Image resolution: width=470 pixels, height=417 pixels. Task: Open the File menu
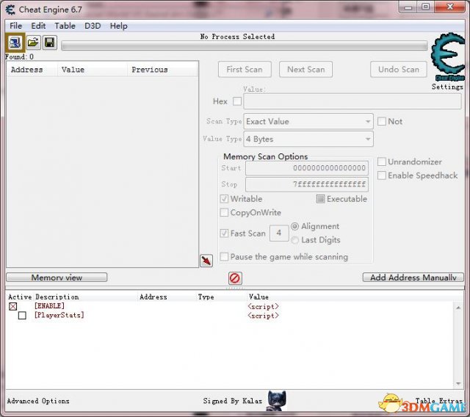(x=15, y=26)
